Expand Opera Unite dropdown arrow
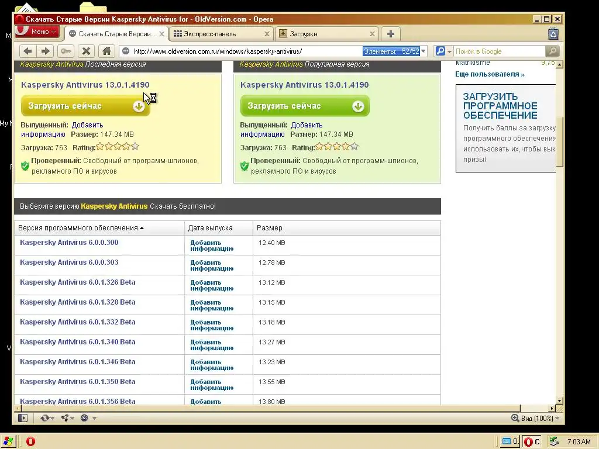Image resolution: width=599 pixels, height=449 pixels. 72,419
